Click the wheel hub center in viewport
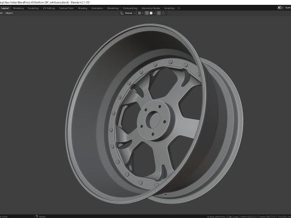The width and height of the screenshot is (291, 218). tap(153, 119)
